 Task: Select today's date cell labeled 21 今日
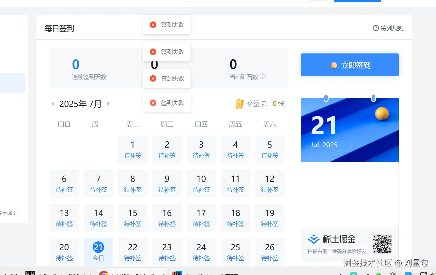[98, 252]
